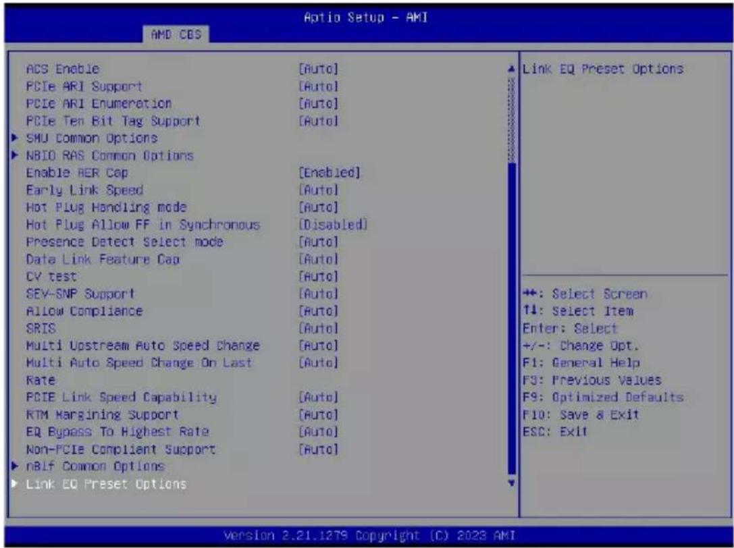The width and height of the screenshot is (734, 548).
Task: Select the Early Link Speed label
Action: click(x=84, y=190)
